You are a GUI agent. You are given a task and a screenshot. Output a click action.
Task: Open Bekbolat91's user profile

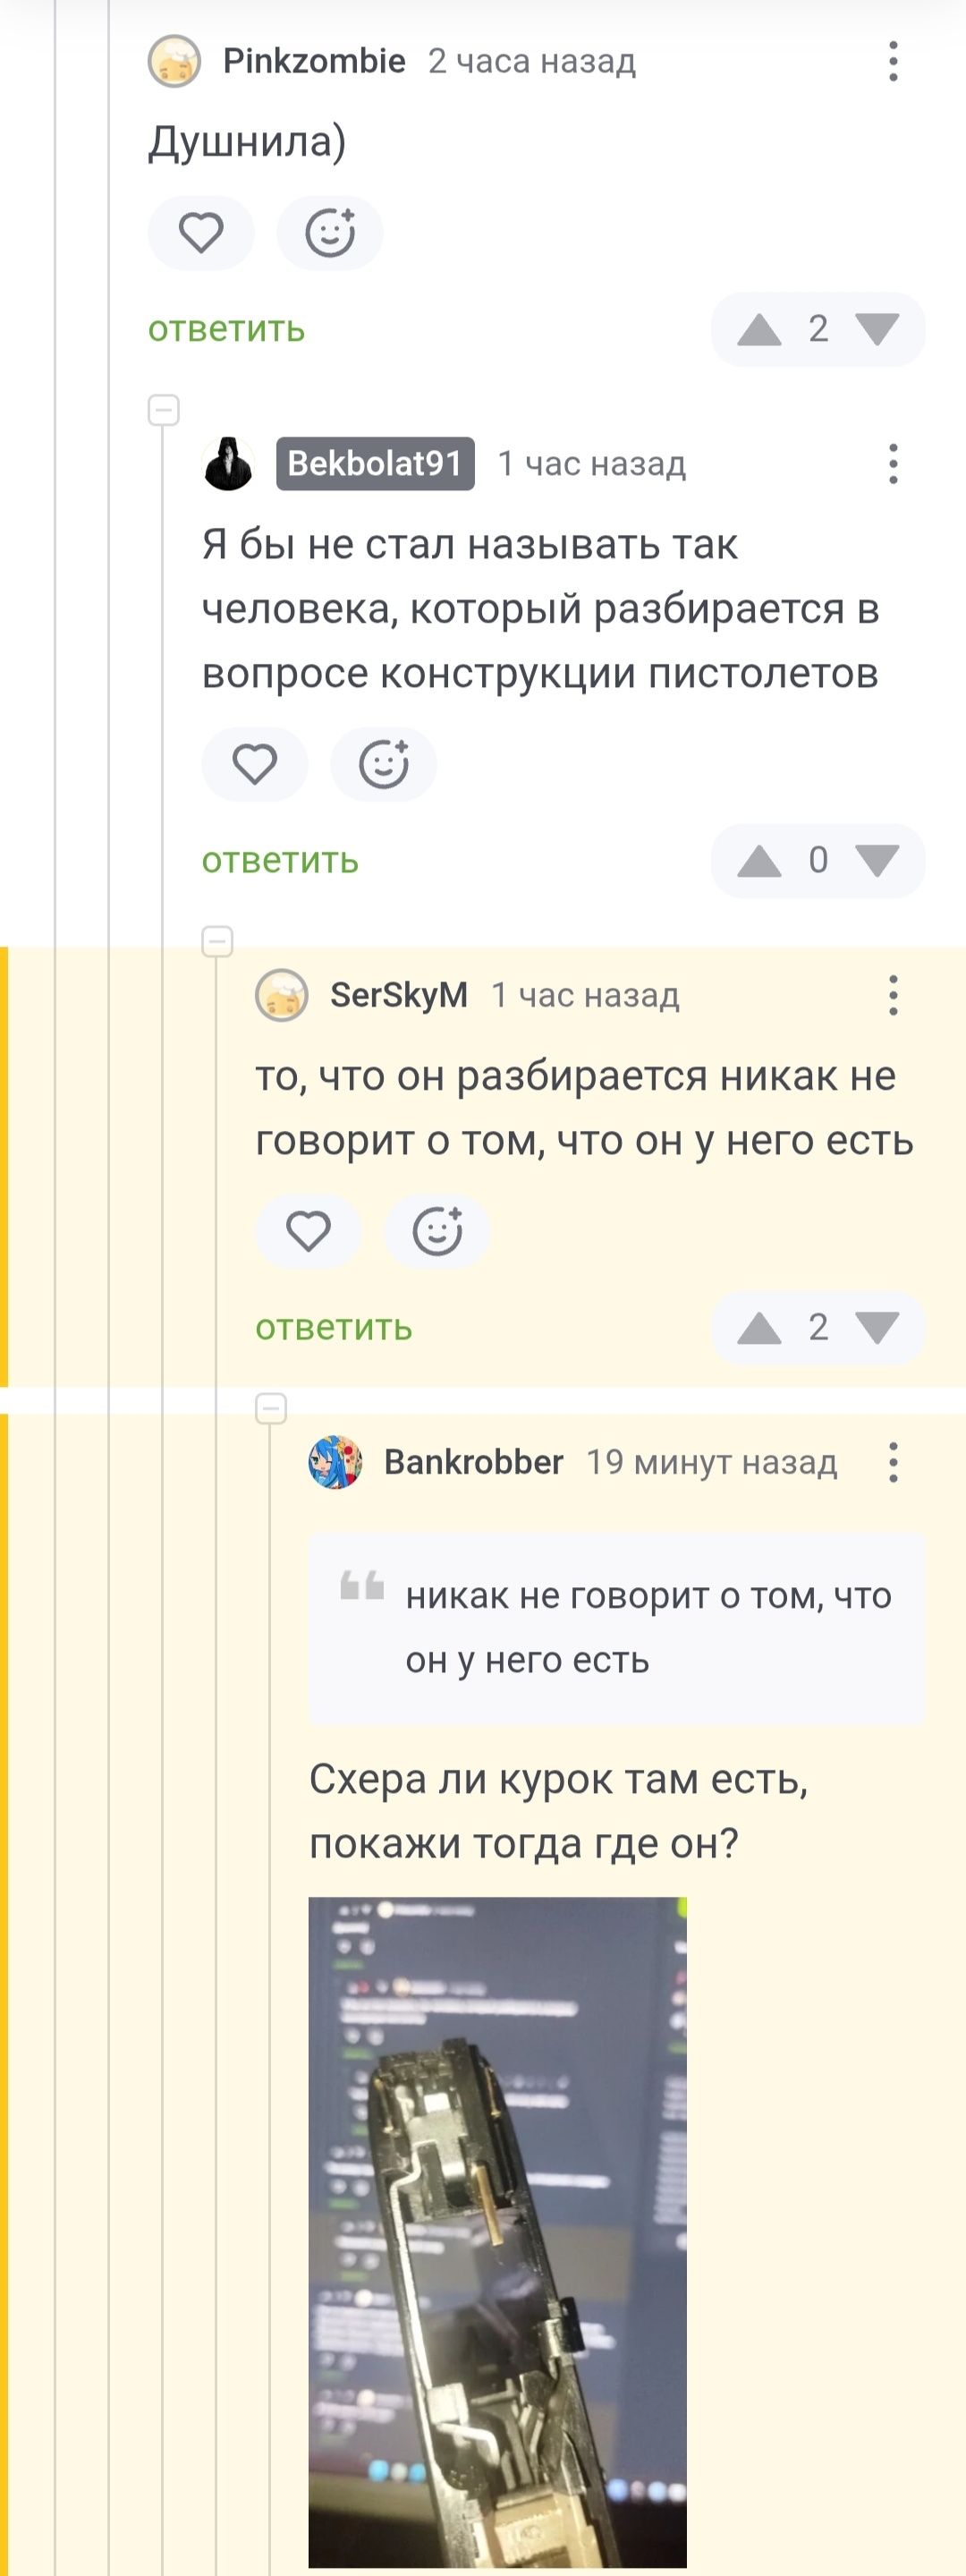click(375, 464)
